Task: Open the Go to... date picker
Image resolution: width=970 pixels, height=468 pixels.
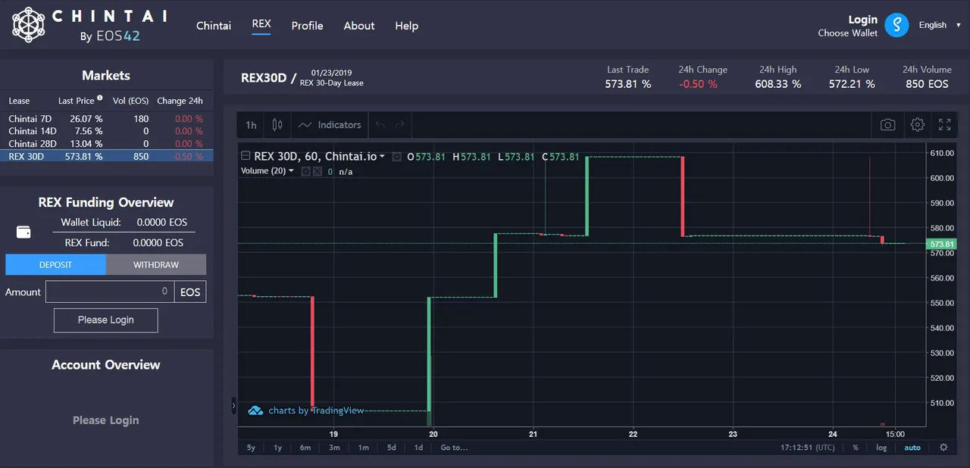Action: tap(454, 448)
